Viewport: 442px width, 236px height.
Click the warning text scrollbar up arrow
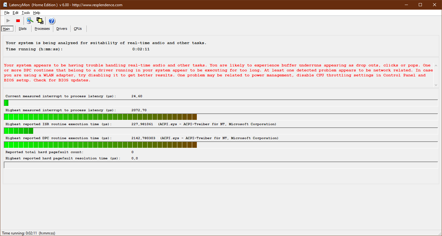[436, 66]
